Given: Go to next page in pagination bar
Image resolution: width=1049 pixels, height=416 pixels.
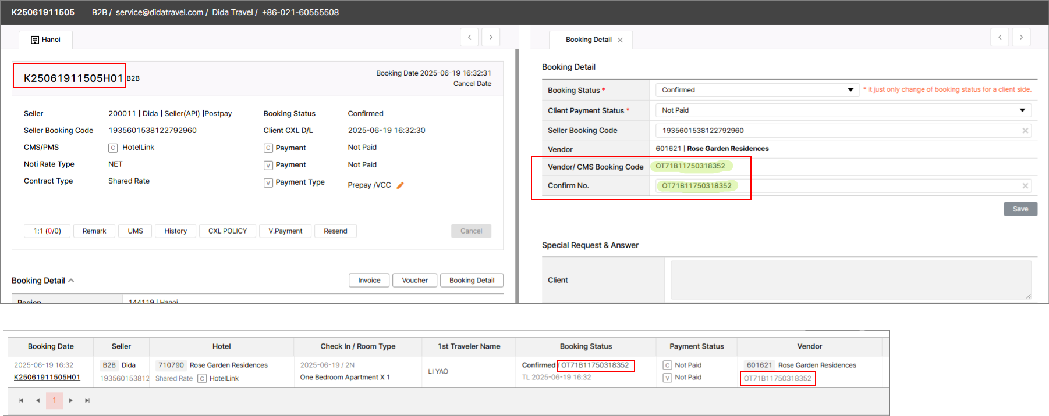Looking at the screenshot, I should click(x=71, y=400).
